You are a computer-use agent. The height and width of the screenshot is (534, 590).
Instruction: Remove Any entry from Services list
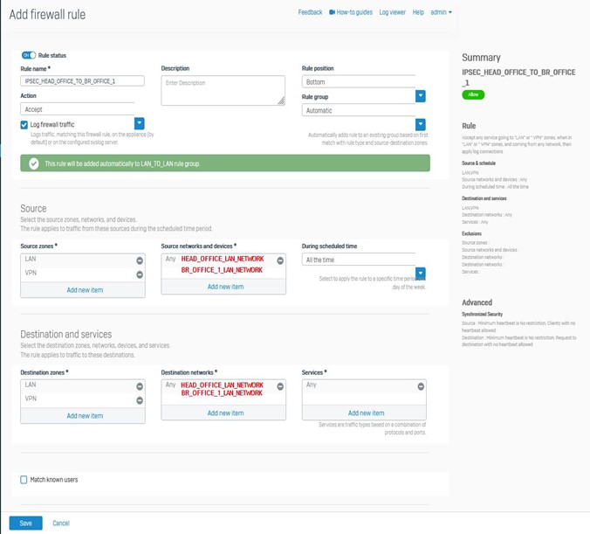coord(421,385)
